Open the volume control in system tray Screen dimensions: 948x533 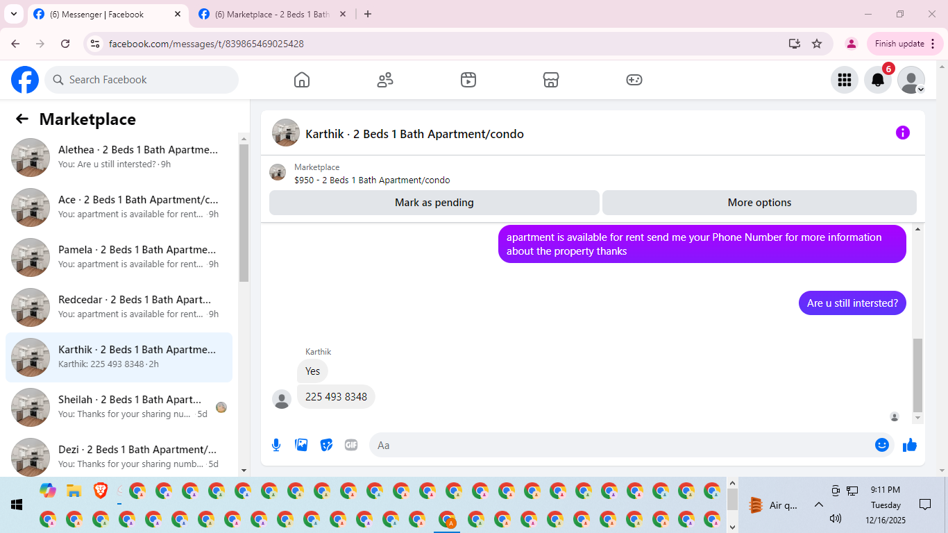[x=836, y=518]
